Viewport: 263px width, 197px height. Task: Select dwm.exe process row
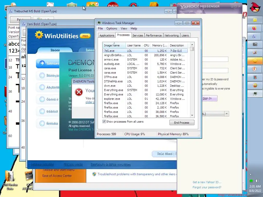[145, 86]
